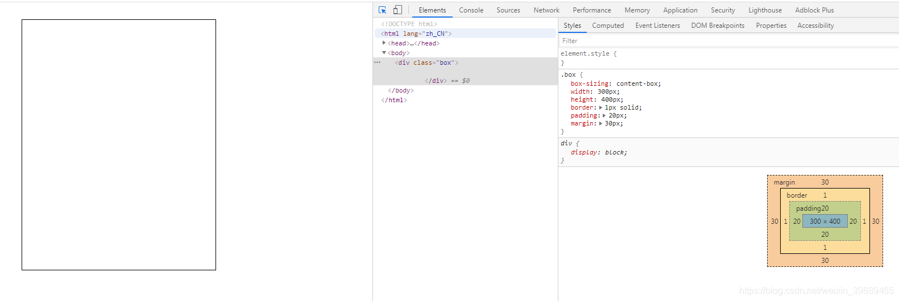Select the DOM Breakpoints sub-tab
The width and height of the screenshot is (899, 301).
(718, 26)
